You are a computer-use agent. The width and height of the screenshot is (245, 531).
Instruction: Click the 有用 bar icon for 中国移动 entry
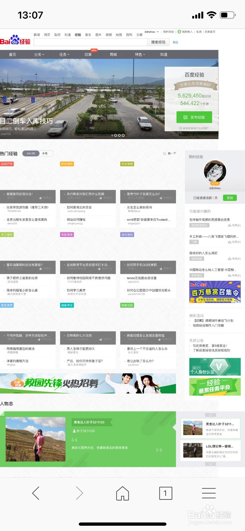pos(229,275)
